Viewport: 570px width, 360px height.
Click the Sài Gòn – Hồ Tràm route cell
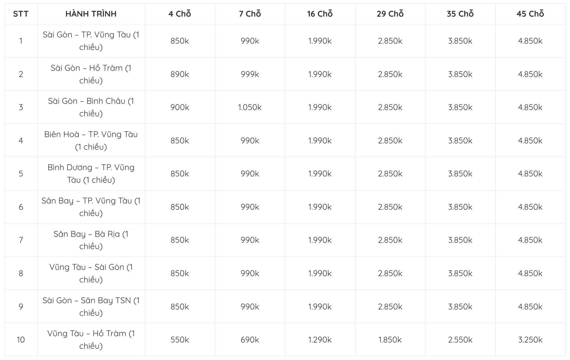click(91, 74)
